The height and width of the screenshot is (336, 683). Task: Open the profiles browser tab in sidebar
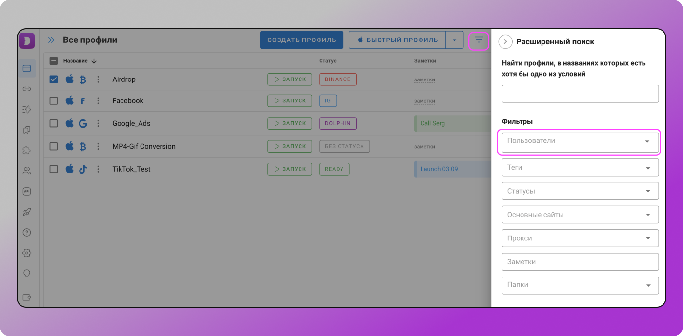(27, 69)
